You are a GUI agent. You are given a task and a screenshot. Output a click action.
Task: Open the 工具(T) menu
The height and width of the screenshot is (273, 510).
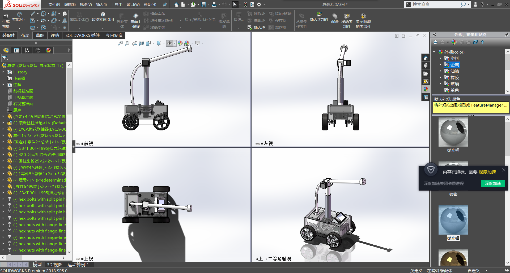pyautogui.click(x=117, y=5)
